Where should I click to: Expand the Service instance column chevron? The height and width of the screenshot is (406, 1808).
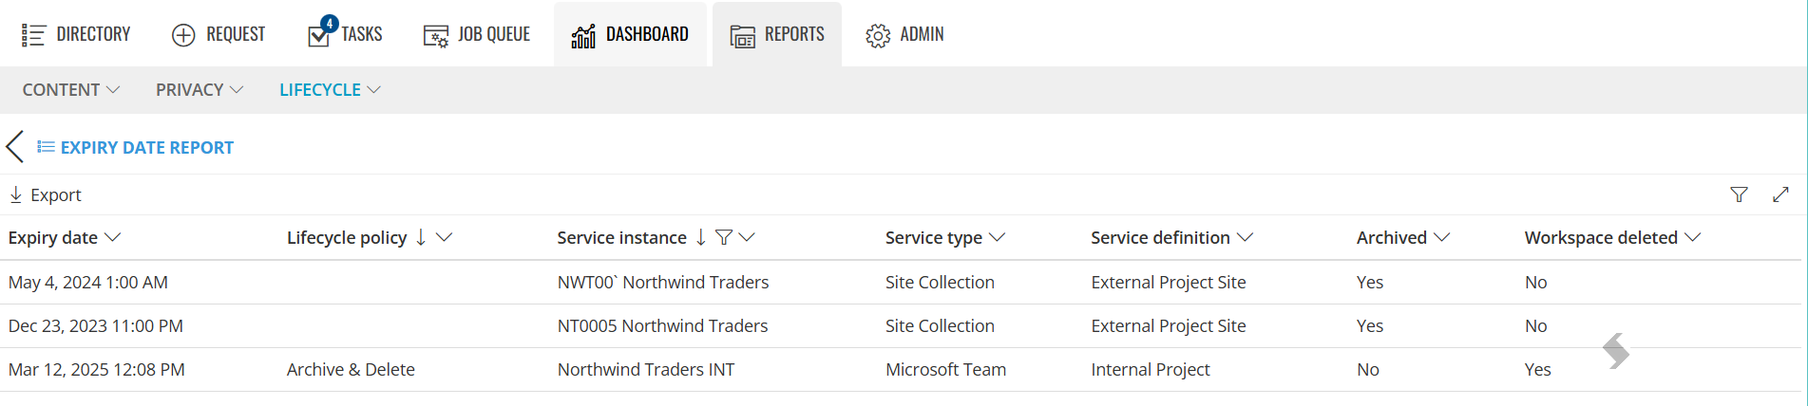747,237
